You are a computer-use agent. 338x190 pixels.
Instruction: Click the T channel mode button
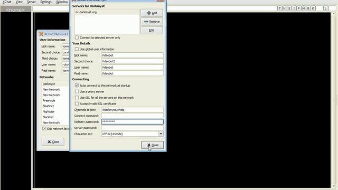pyautogui.click(x=279, y=8)
